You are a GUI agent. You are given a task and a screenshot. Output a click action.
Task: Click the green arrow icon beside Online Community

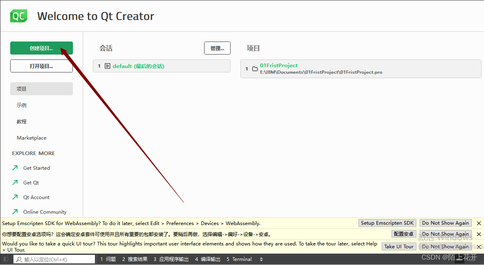(x=15, y=212)
